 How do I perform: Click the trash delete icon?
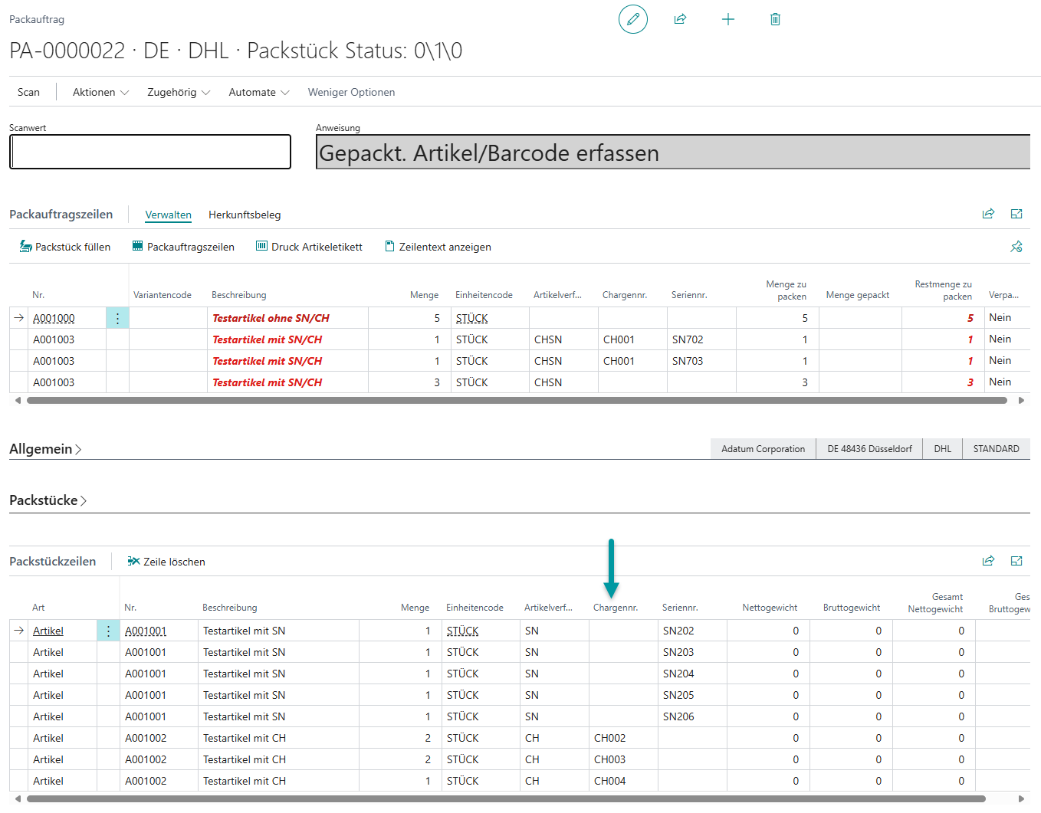tap(775, 19)
